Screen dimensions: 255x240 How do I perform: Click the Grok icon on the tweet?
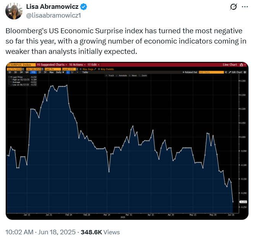(232, 7)
